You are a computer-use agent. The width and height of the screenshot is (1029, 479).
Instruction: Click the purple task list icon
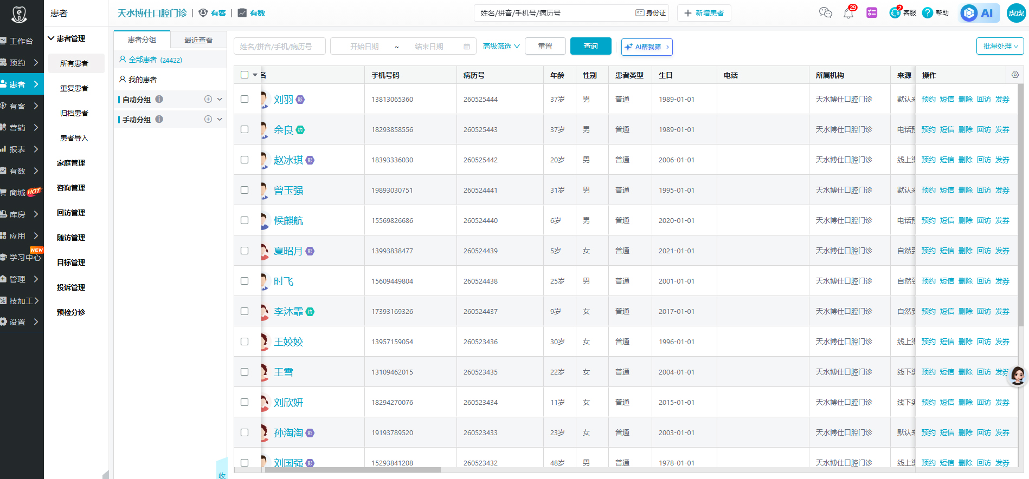pyautogui.click(x=872, y=13)
